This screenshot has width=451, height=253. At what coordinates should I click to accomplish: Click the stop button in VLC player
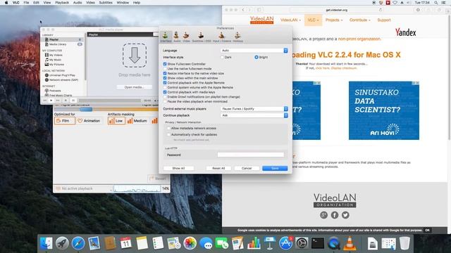[66, 100]
